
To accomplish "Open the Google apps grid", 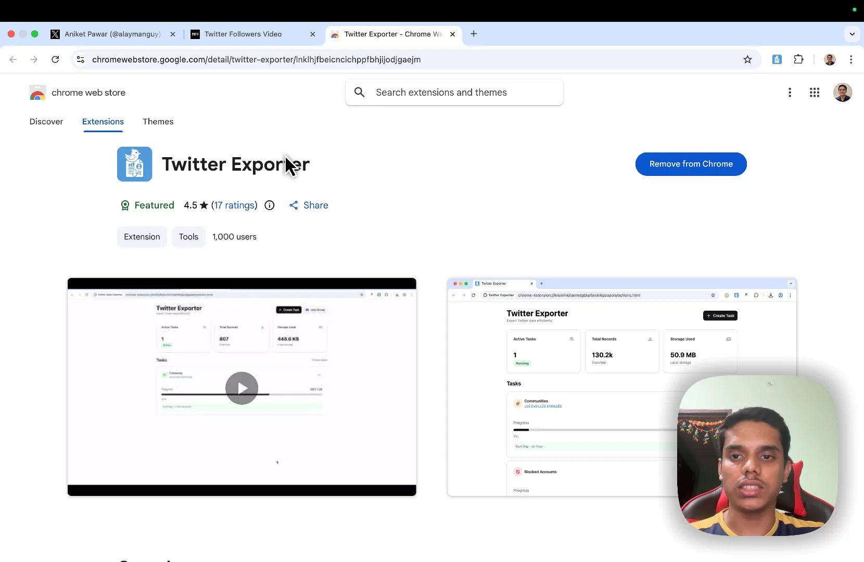I will click(815, 93).
